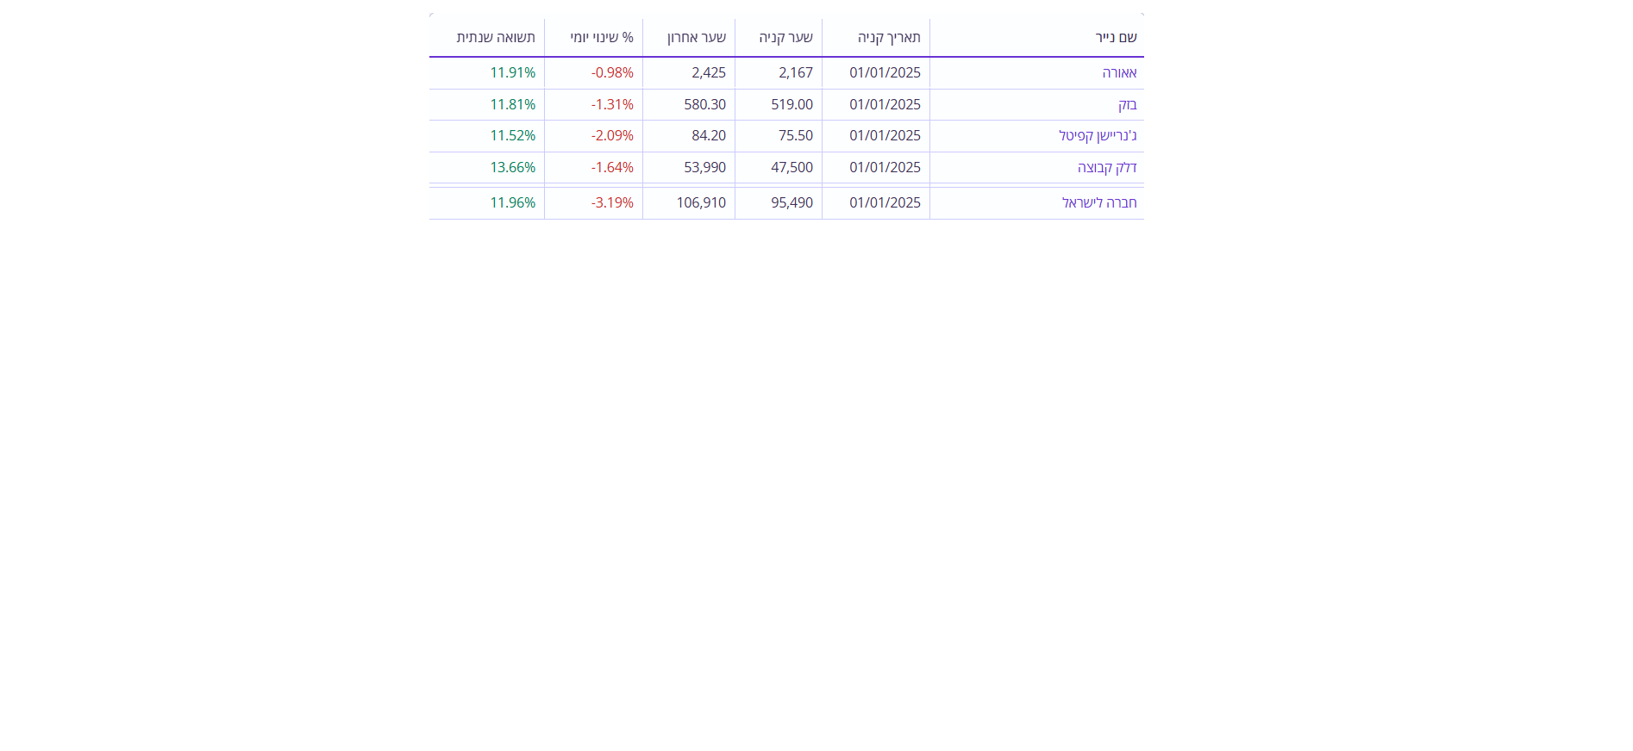Open the אאורה security link

[x=1119, y=73]
